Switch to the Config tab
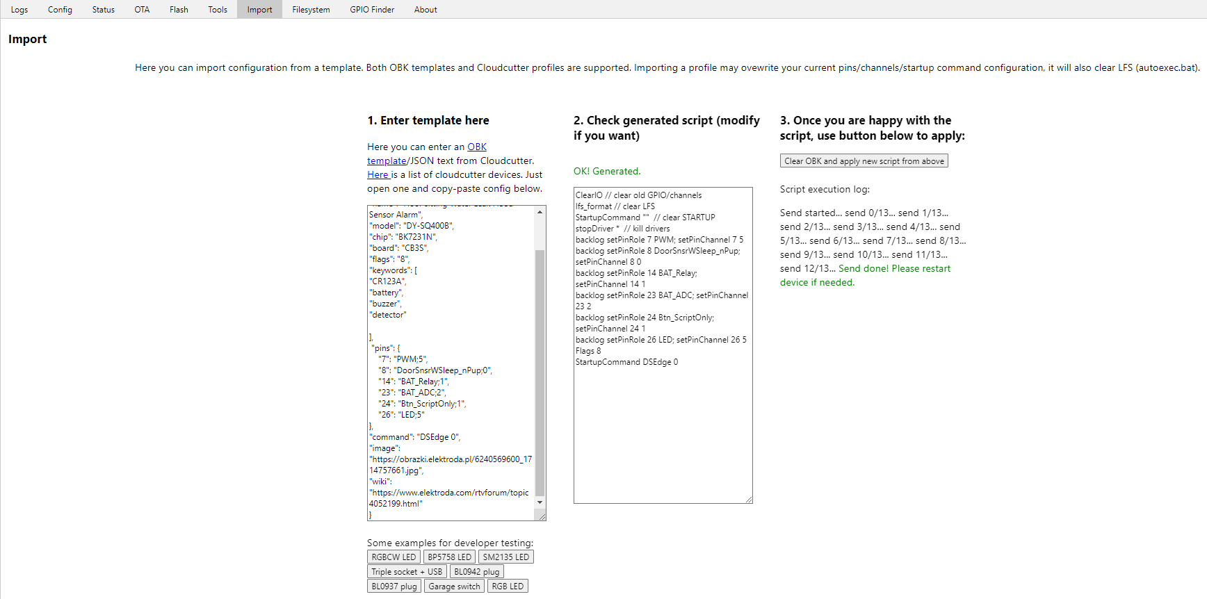The image size is (1207, 599). click(60, 10)
